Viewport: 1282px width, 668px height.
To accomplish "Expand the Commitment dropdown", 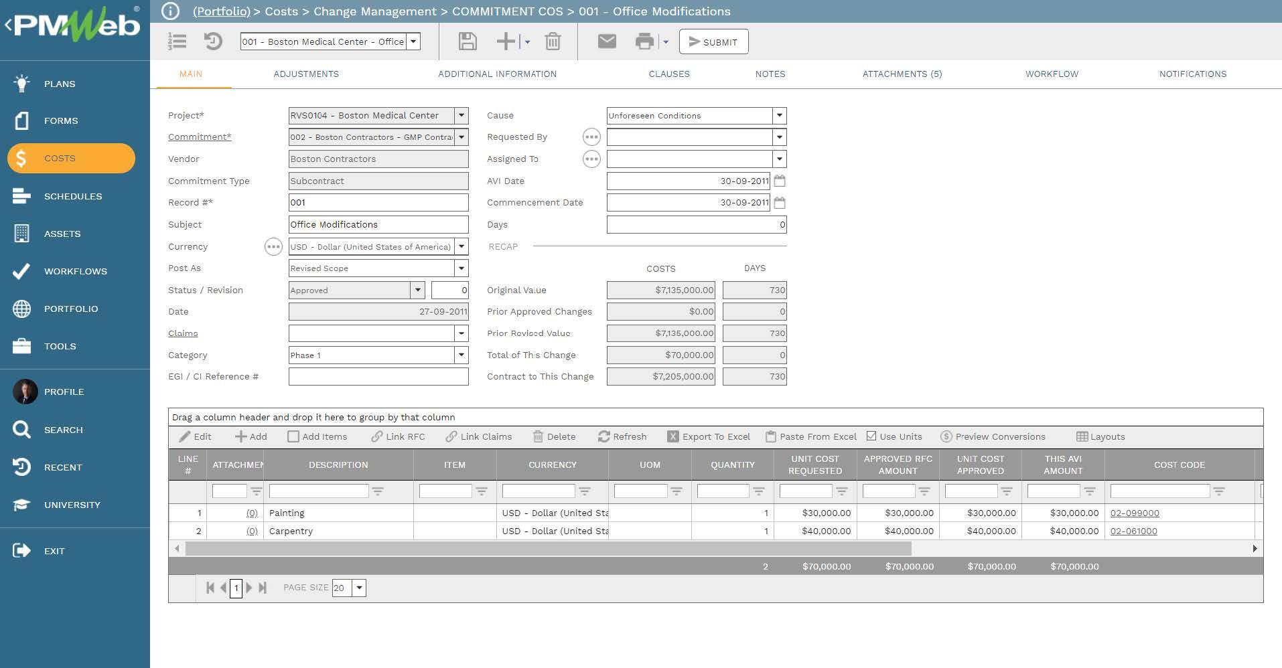I will coord(461,137).
